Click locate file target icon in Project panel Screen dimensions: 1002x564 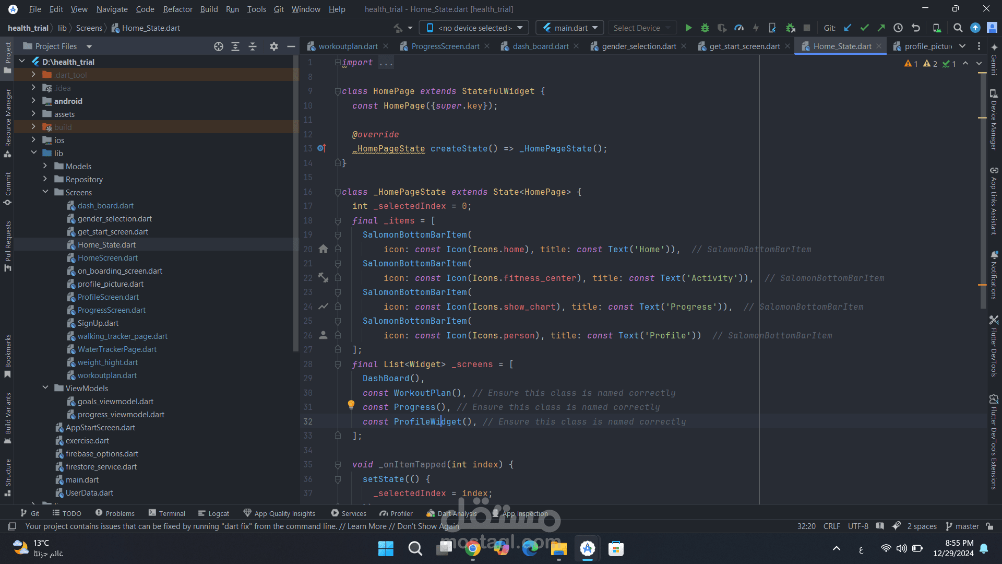click(x=219, y=46)
